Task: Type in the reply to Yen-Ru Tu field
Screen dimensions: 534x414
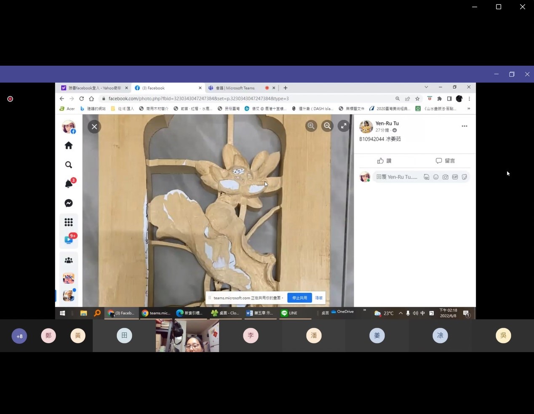Action: 397,177
